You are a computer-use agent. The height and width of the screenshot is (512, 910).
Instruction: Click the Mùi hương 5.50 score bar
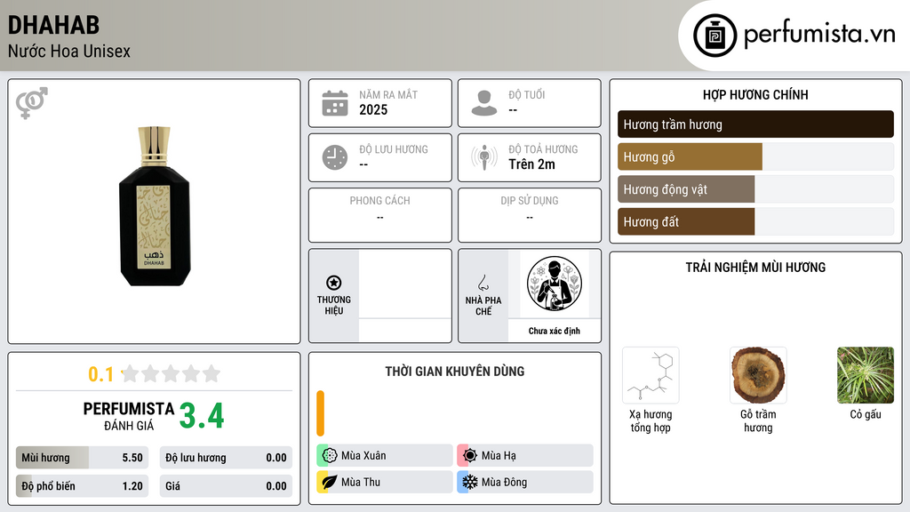pos(82,458)
